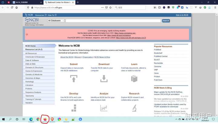This screenshot has height=124, width=218.
Task: Open Nucleotide from Popular Resources
Action: [158, 63]
